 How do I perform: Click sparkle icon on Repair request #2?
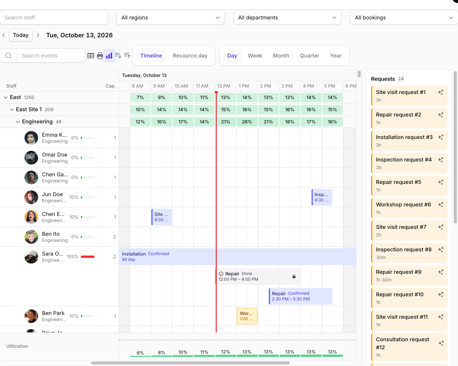441,115
